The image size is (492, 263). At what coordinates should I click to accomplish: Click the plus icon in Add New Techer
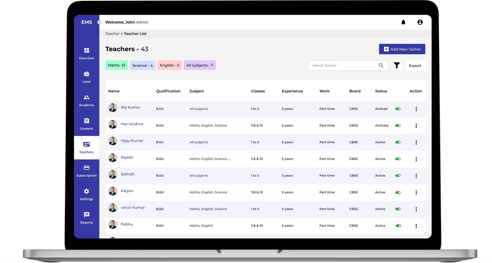tap(386, 49)
